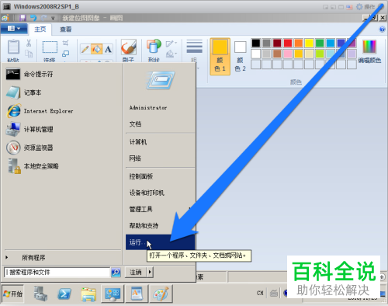Select the rectangular selection tool
This screenshot has height=306, width=388.
(x=50, y=47)
